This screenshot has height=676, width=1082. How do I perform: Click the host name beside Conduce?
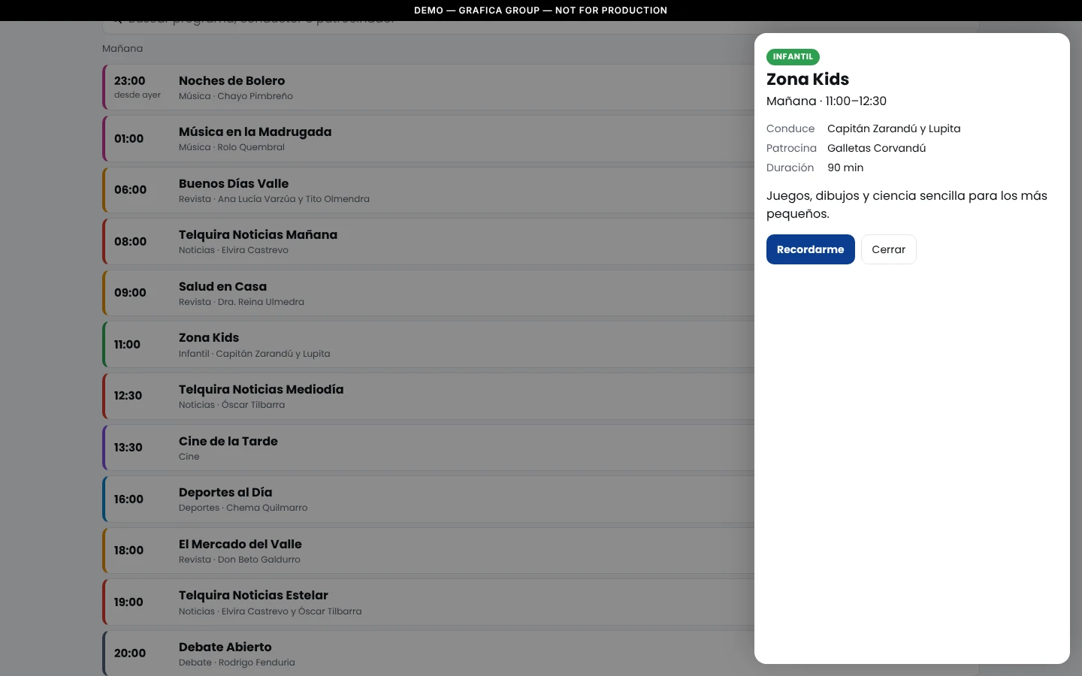[894, 128]
